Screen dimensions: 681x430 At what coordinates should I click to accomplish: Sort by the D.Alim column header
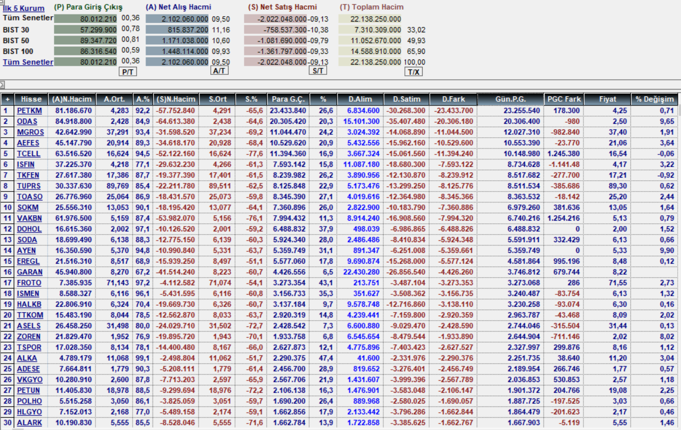coord(360,100)
